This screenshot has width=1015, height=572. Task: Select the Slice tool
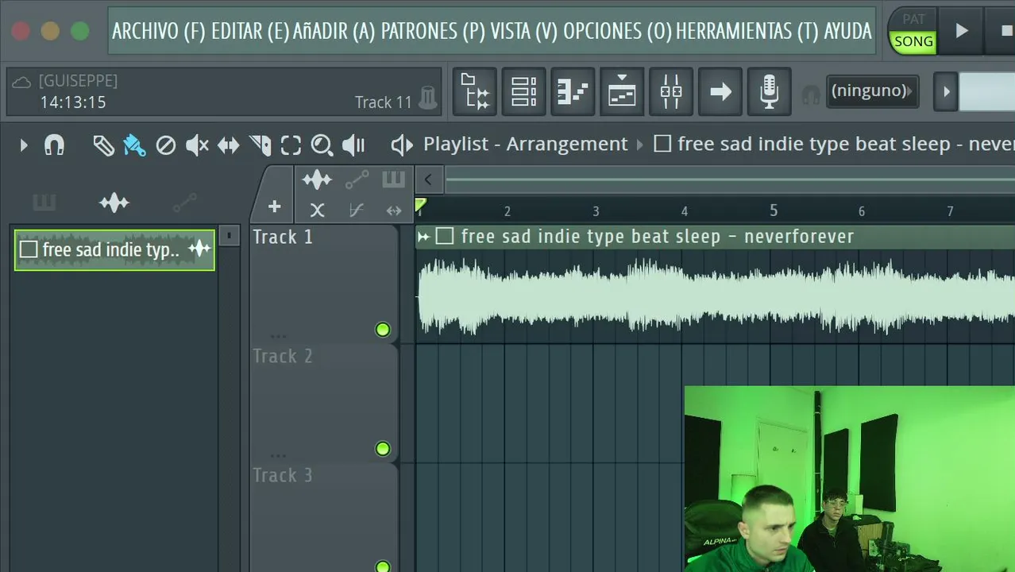(261, 145)
